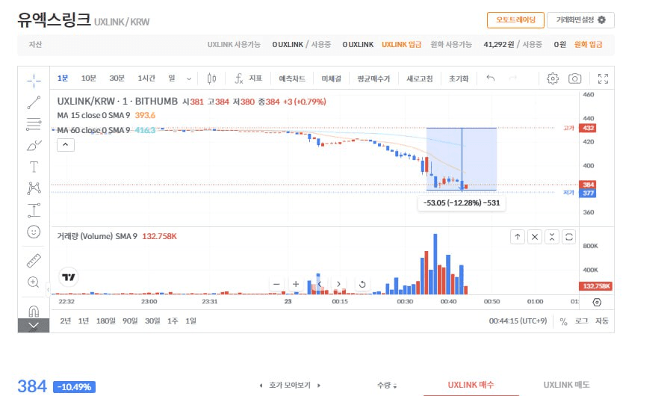Viewport: 670px width, 396px height.
Task: Set chart range to 90일
Action: [130, 321]
